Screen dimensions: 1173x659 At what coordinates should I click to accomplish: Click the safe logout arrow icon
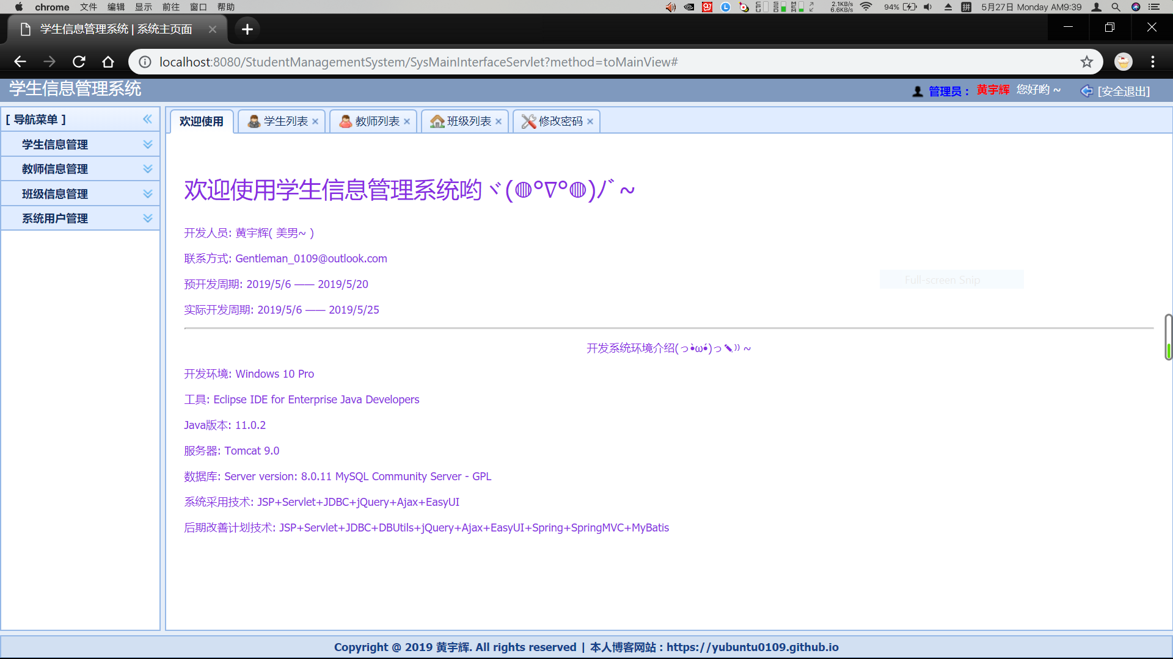pos(1086,92)
